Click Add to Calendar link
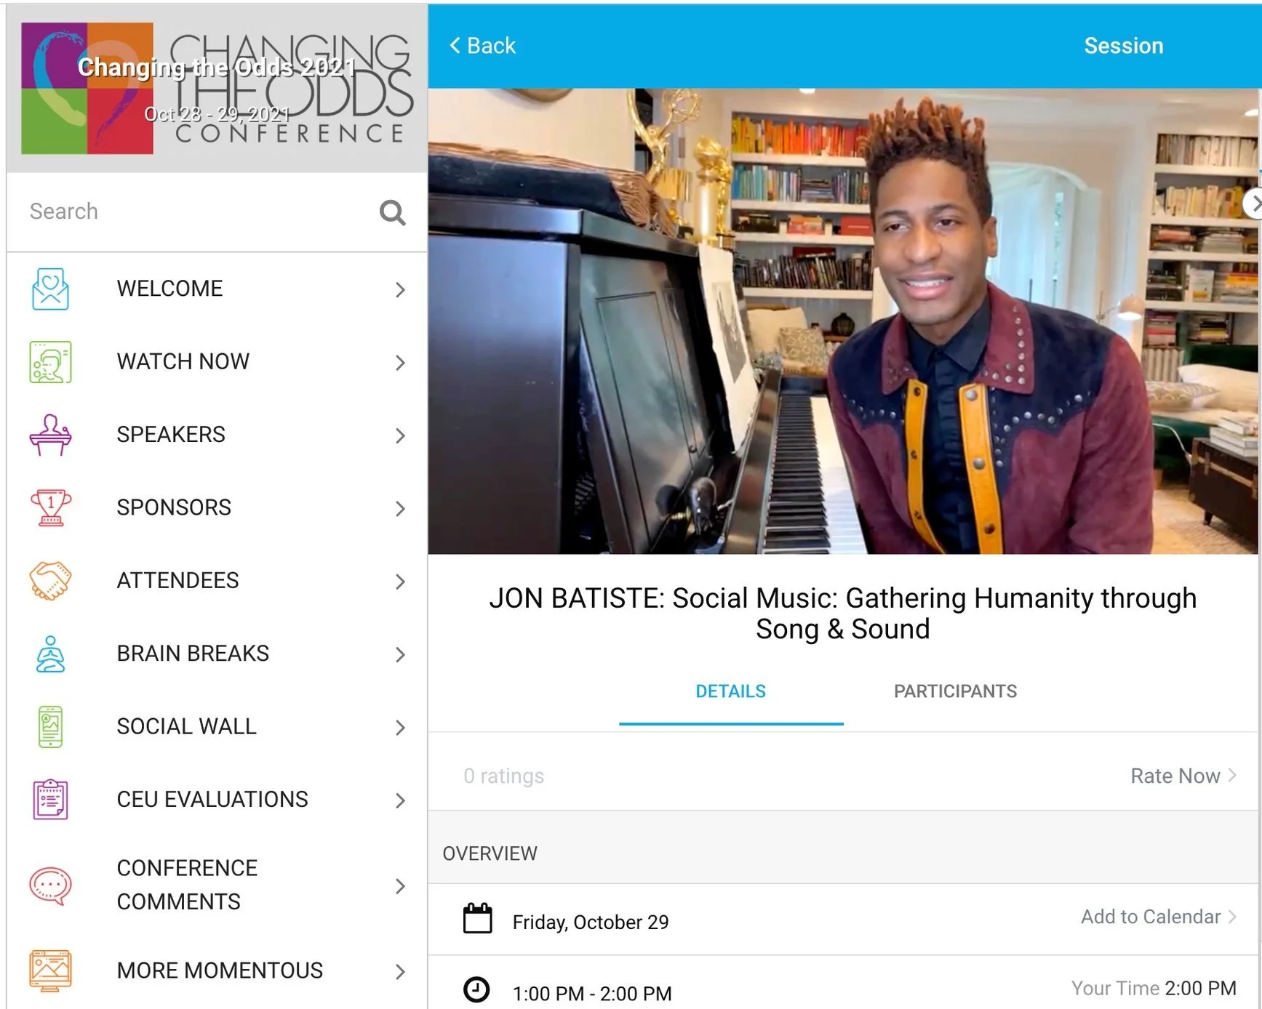The width and height of the screenshot is (1262, 1009). point(1158,917)
